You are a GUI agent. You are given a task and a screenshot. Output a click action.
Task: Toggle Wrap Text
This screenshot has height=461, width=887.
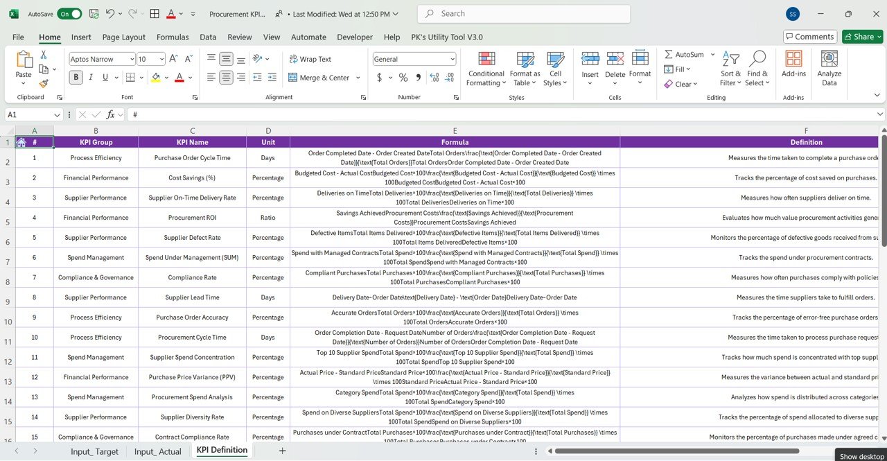310,59
